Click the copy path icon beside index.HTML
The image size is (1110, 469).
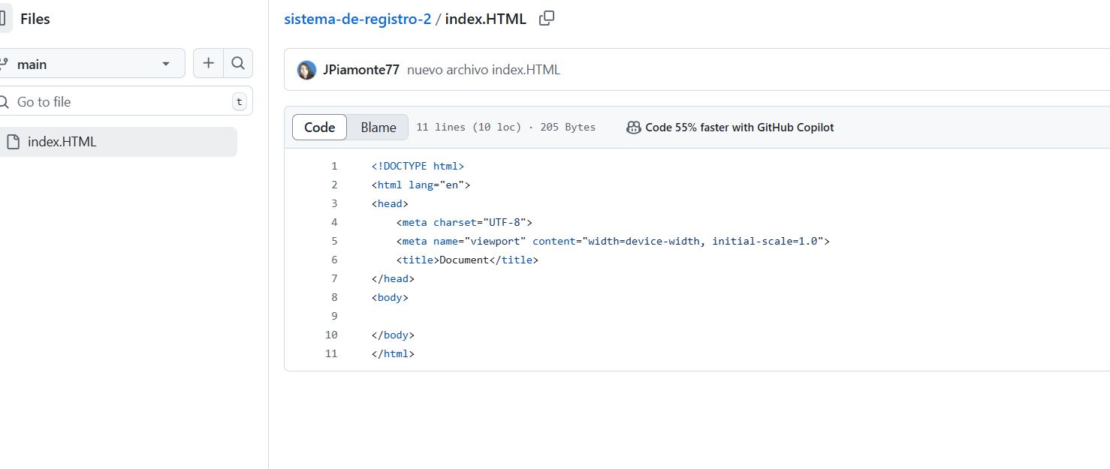click(x=547, y=19)
